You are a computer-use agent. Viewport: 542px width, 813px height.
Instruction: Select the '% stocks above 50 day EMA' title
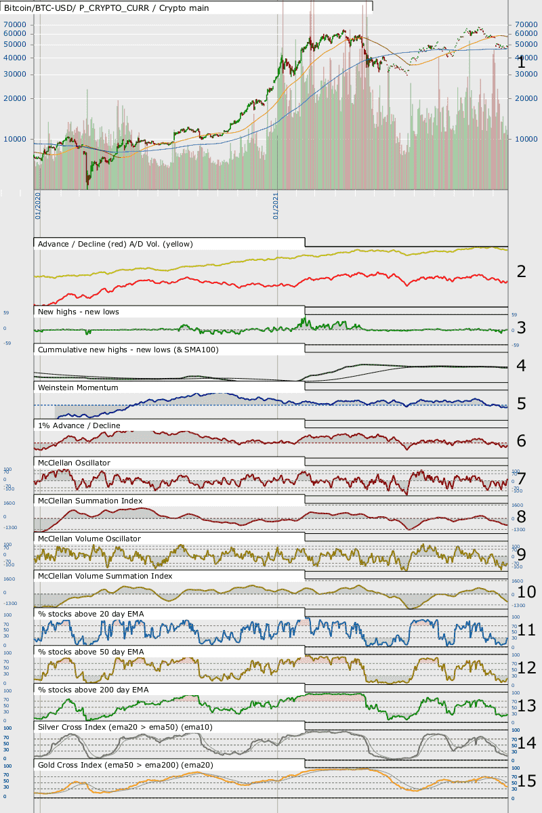point(91,652)
